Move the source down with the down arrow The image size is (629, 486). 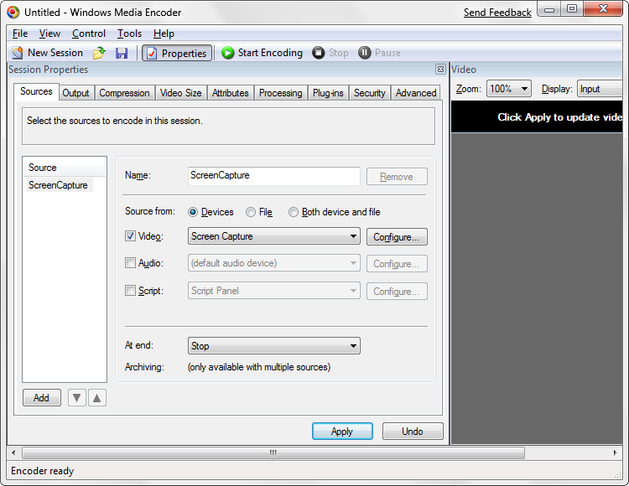click(77, 398)
